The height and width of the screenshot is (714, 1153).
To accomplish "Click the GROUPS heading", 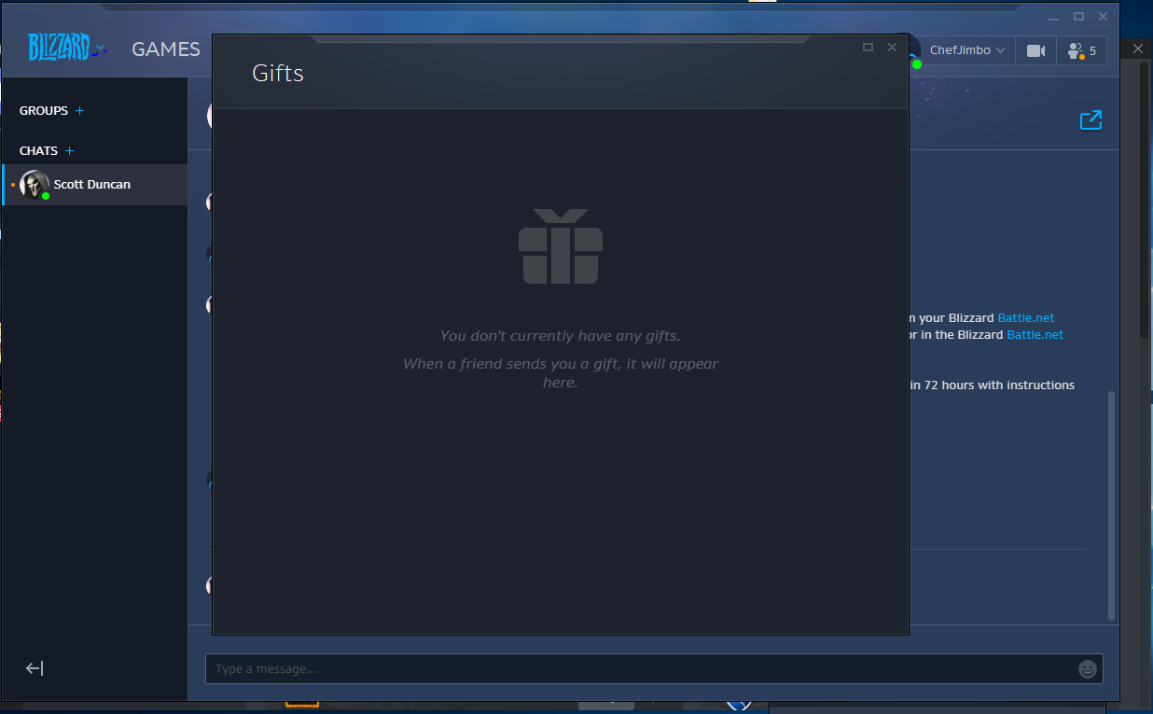I will pos(44,111).
